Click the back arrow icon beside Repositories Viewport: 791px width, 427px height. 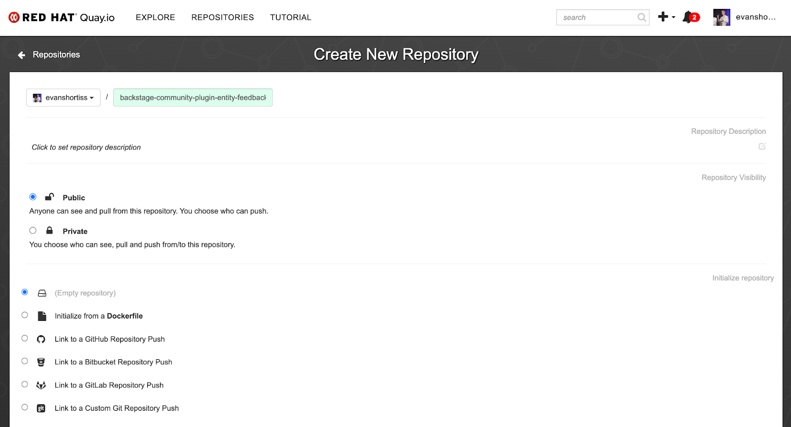click(x=22, y=55)
